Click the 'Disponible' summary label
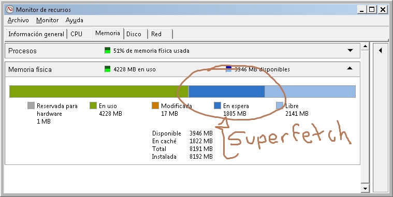 (167, 133)
